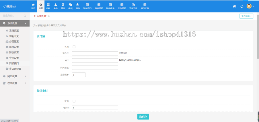Save settings with the 保存 button
The width and height of the screenshot is (259, 122).
coord(143,117)
